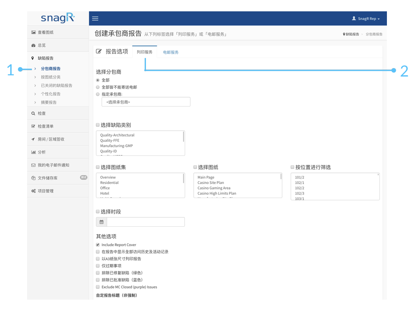This screenshot has height=311, width=414.
Task: Tick the 选择图纸 checkbox
Action: tap(195, 167)
